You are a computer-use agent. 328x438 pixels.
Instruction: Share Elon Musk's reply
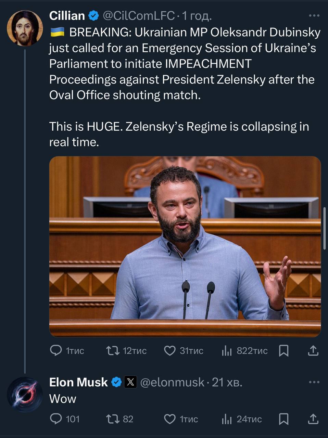pos(313,419)
